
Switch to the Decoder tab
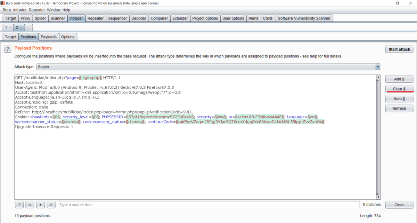coord(139,18)
